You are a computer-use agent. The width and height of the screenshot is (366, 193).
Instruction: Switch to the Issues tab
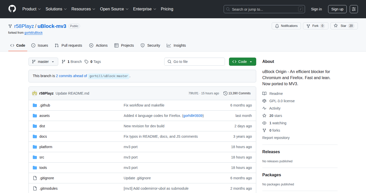coord(40,45)
